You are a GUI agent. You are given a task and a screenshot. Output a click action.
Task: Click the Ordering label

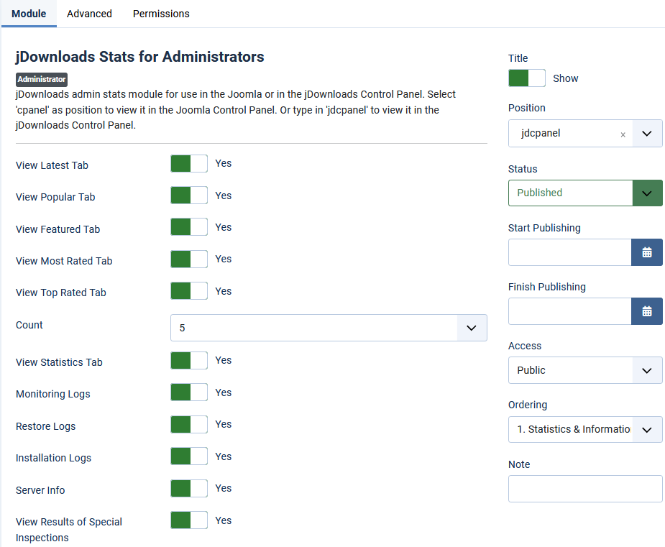point(528,405)
